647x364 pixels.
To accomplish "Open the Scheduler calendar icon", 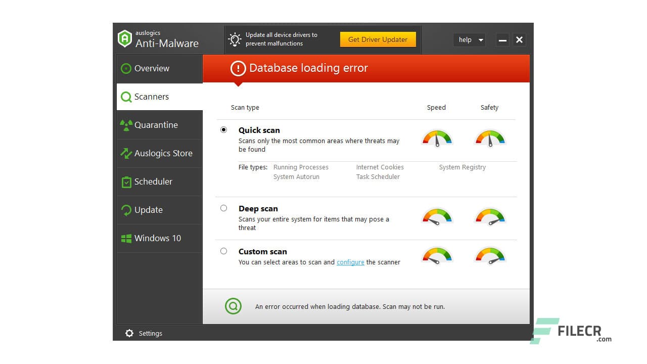I will (126, 181).
